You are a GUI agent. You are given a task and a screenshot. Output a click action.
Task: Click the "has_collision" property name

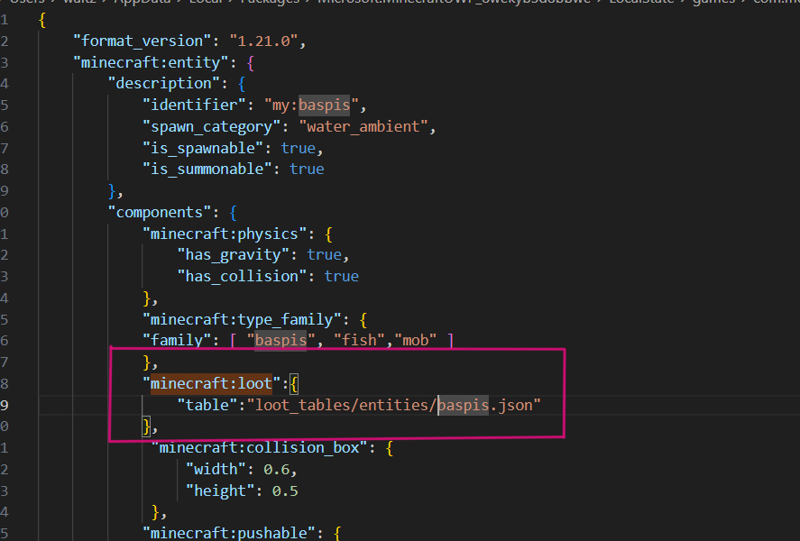pos(242,277)
